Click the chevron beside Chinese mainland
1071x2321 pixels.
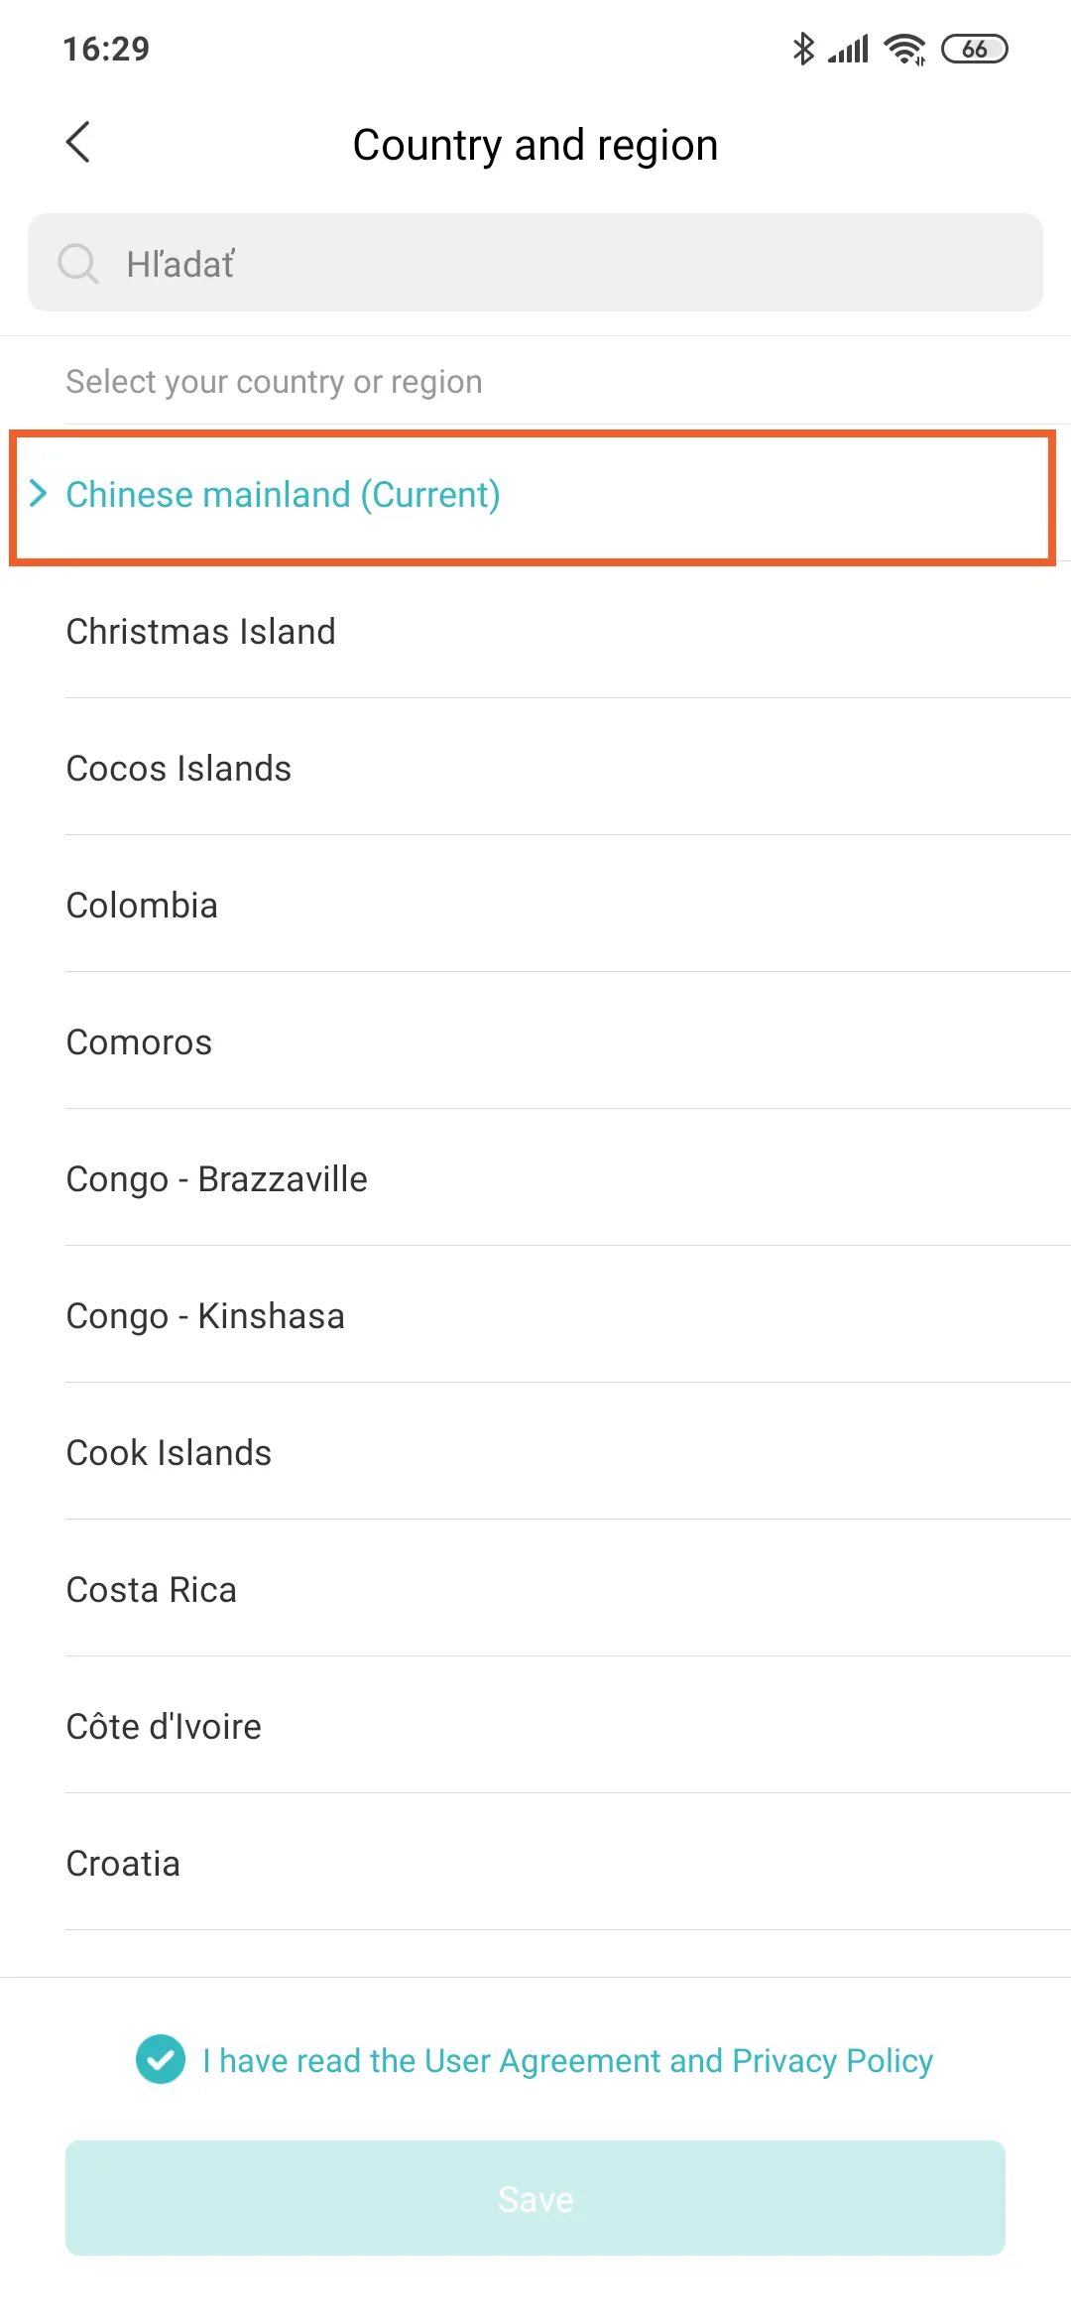coord(38,493)
